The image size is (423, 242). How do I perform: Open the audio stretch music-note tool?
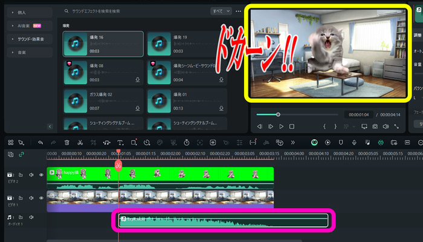click(x=106, y=142)
